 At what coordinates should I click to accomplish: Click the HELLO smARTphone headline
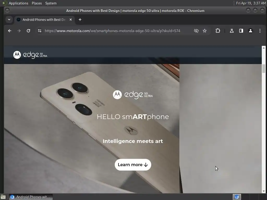pyautogui.click(x=133, y=117)
